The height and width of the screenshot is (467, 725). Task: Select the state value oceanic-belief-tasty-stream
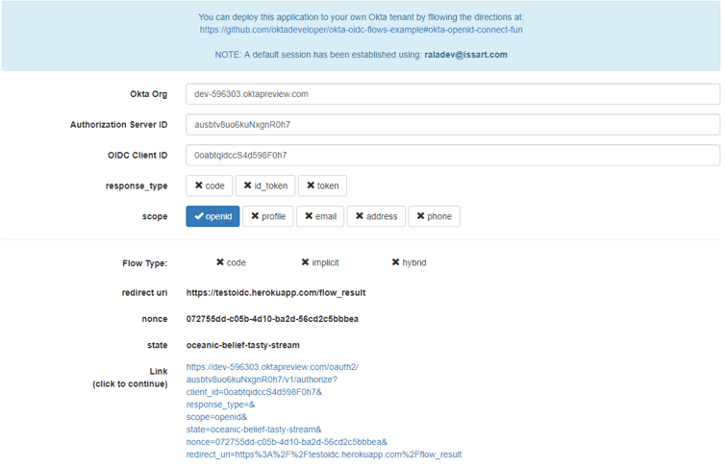242,345
